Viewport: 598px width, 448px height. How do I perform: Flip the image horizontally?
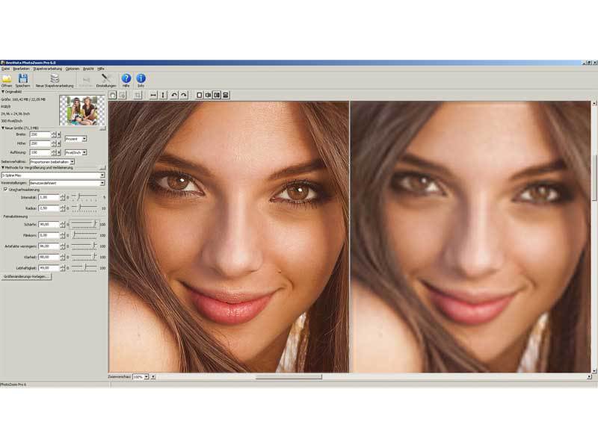[x=153, y=95]
